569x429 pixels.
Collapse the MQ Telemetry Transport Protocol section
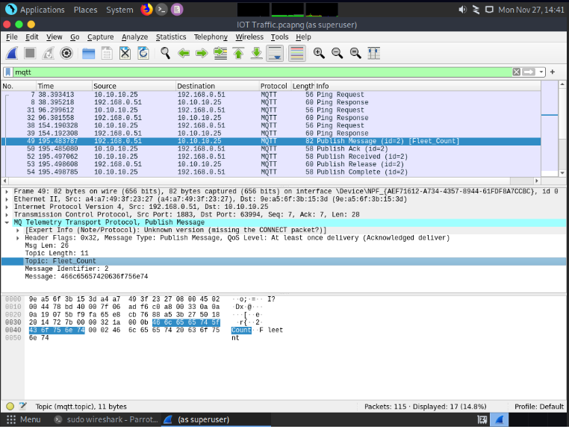click(7, 222)
